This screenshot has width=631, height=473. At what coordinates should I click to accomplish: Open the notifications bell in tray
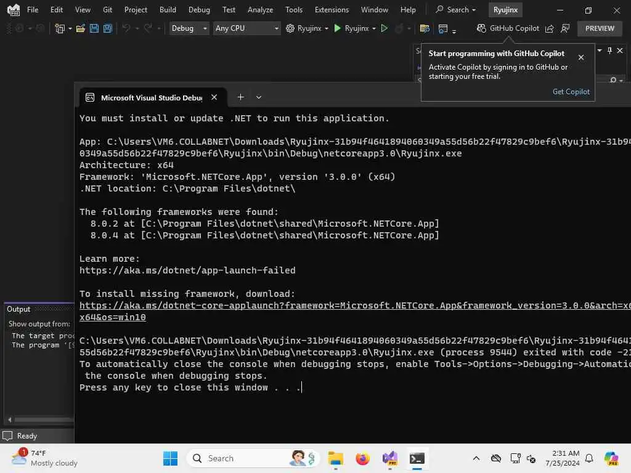(x=589, y=458)
